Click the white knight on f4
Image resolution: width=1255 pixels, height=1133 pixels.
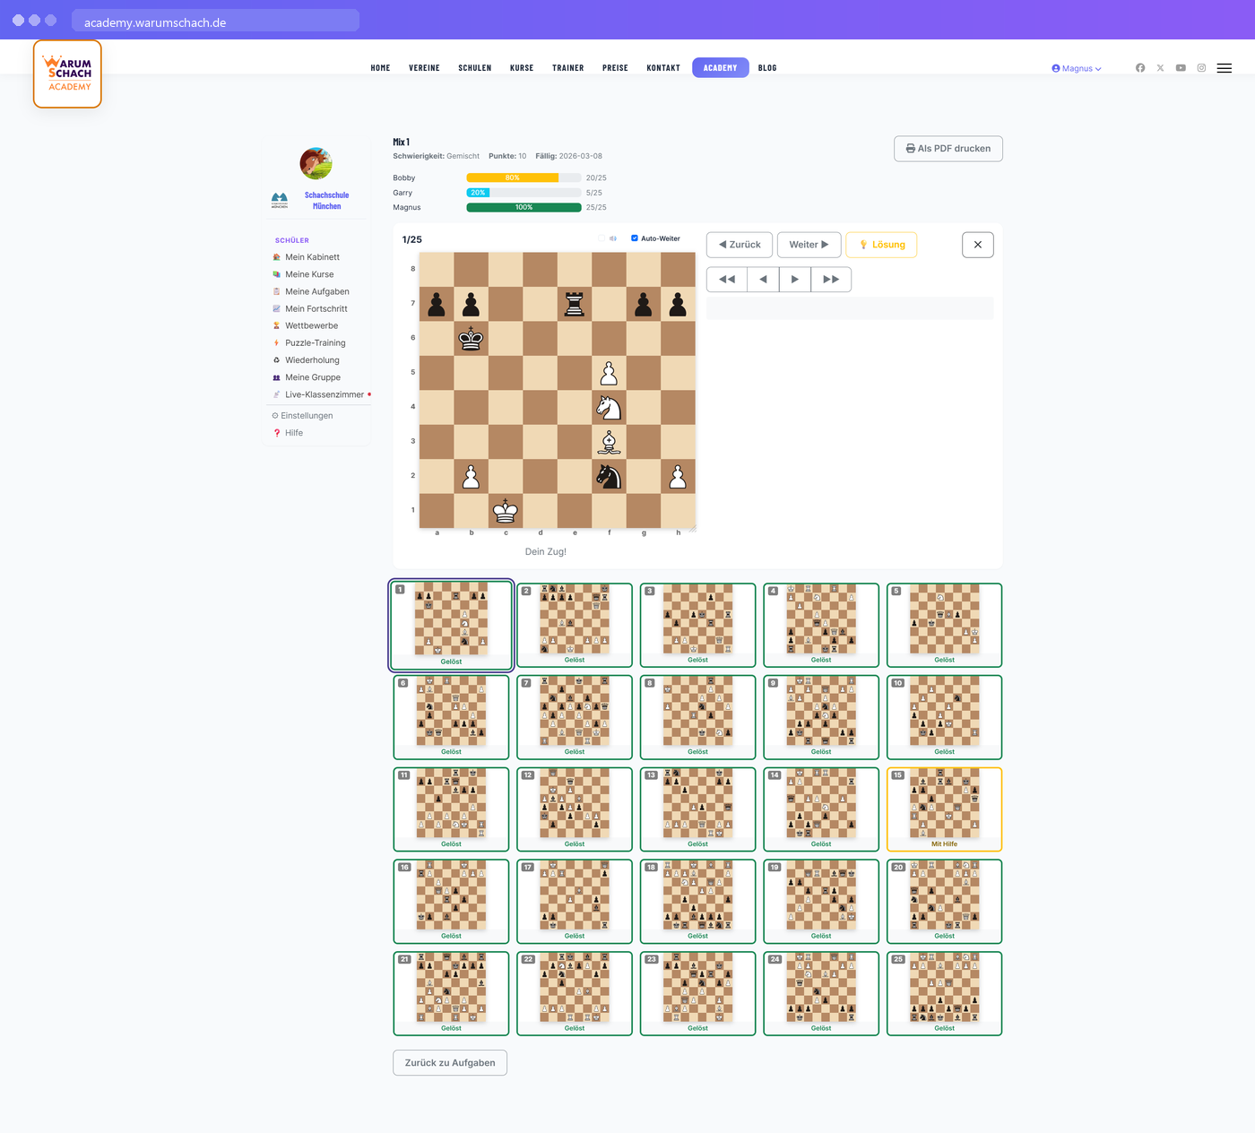click(x=609, y=407)
